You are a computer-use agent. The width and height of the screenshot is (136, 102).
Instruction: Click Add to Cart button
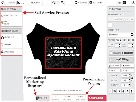coord(97,98)
